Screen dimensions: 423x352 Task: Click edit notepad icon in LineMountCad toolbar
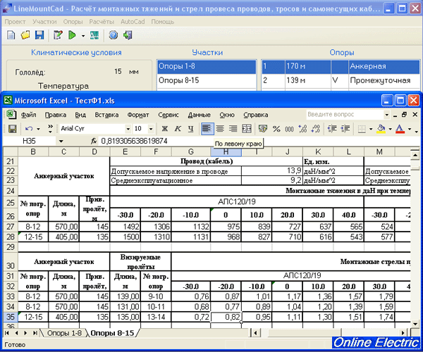click(x=58, y=35)
